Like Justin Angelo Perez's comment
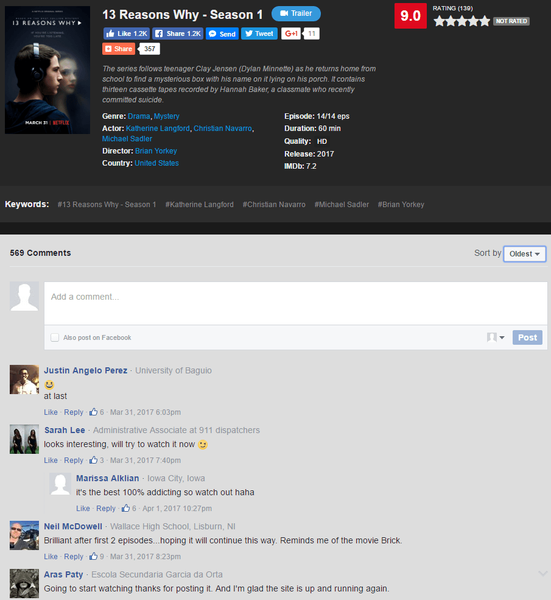The height and width of the screenshot is (600, 551). pyautogui.click(x=51, y=412)
